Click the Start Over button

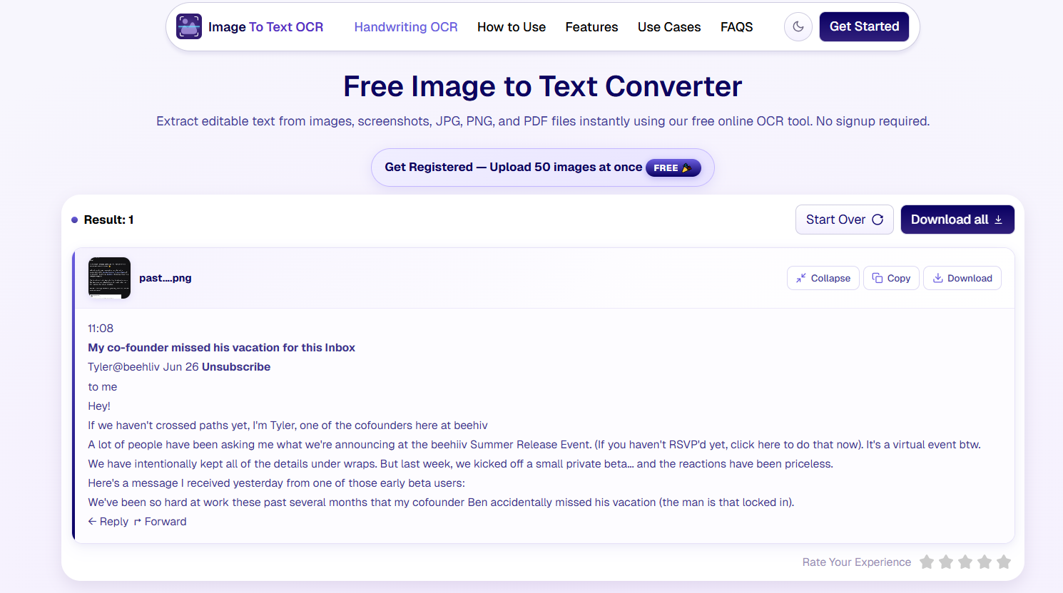pyautogui.click(x=845, y=220)
